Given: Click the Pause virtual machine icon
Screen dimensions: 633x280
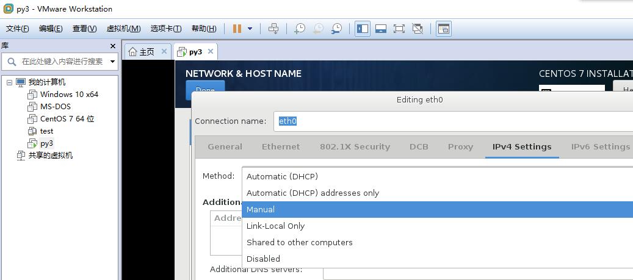Looking at the screenshot, I should (237, 29).
